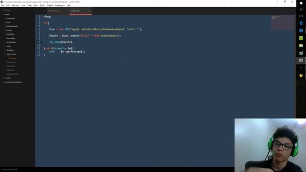Click the echo getMessage() line
This screenshot has width=306, height=172.
[67, 52]
